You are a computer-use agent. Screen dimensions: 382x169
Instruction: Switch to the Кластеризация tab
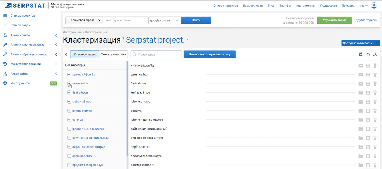84,54
